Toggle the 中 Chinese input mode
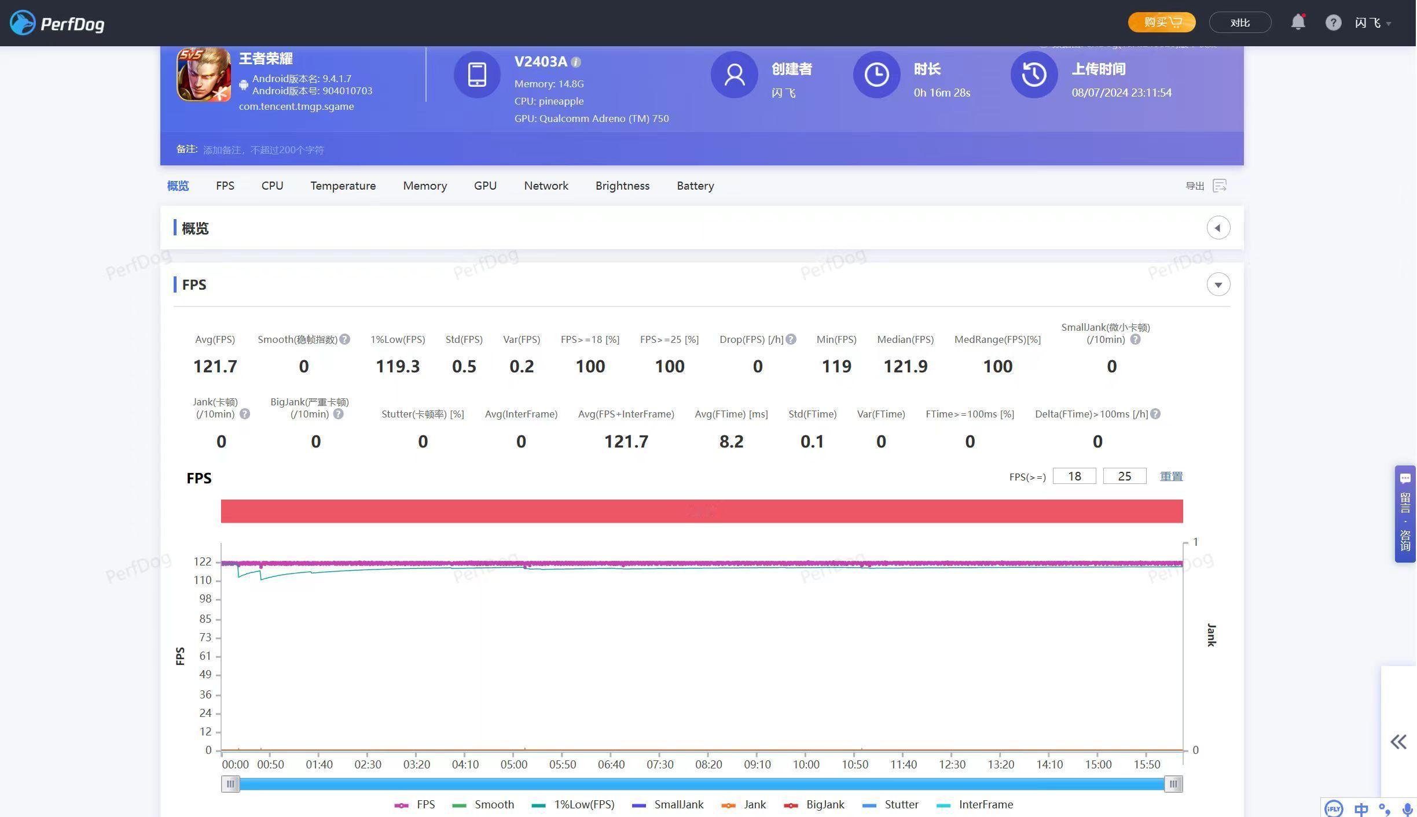The image size is (1417, 817). pos(1361,809)
